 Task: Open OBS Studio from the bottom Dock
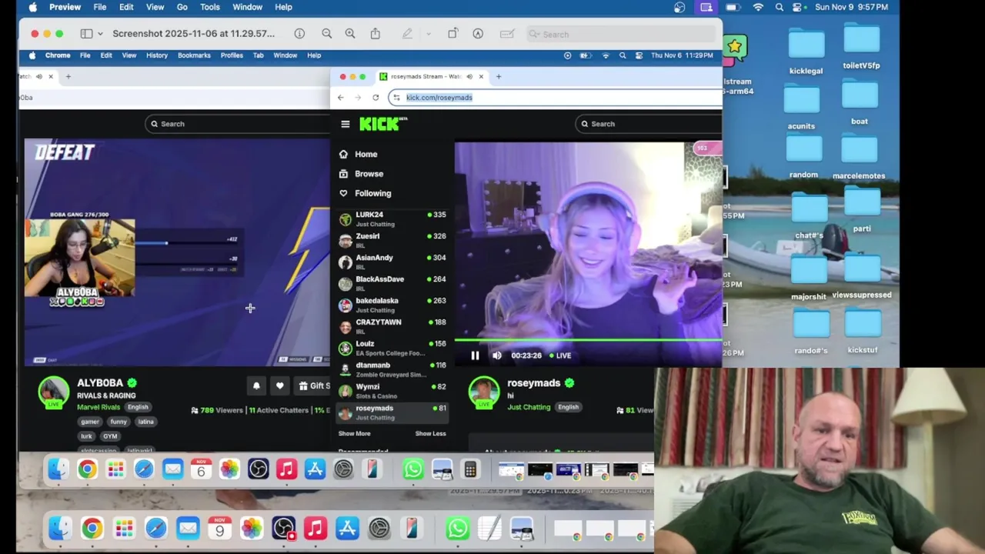pos(283,528)
